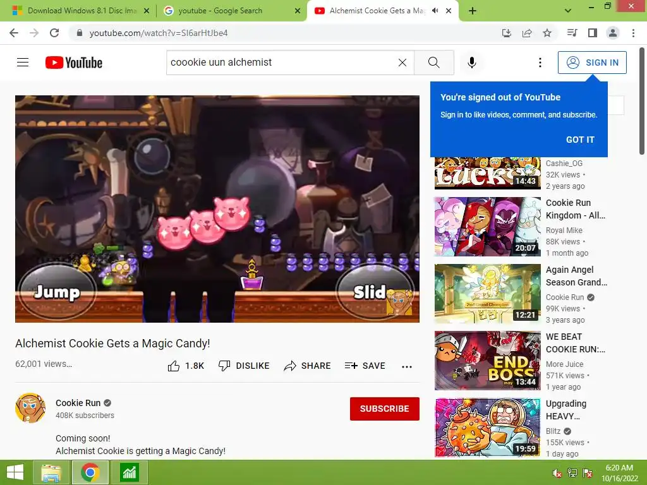Open Cookie Run channel name link
647x485 pixels.
point(78,403)
